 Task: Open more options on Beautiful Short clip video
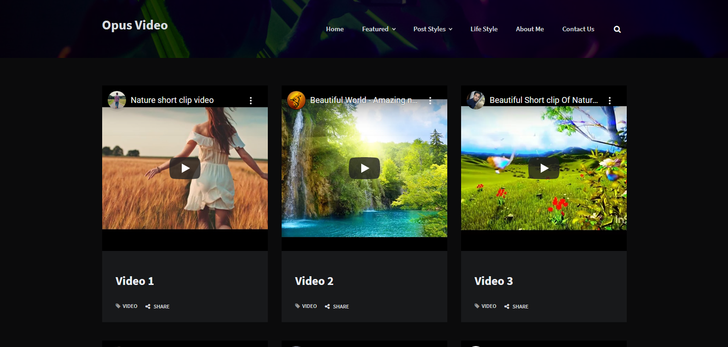(610, 100)
